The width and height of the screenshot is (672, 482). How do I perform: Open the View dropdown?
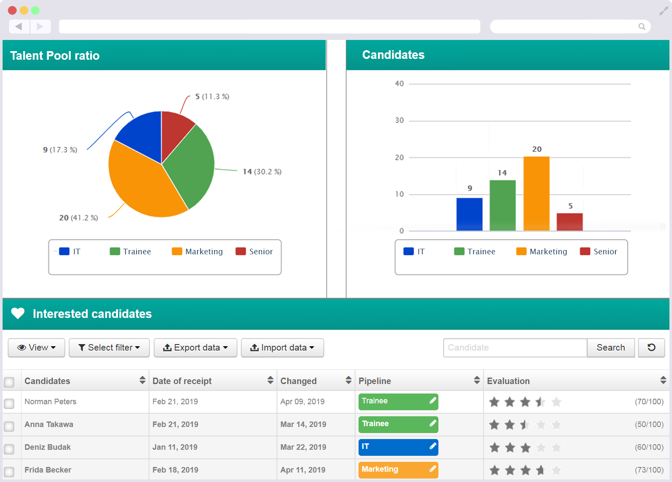point(36,348)
